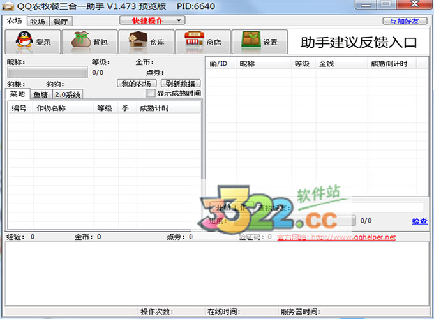Switch to the 牧场 tab
The image size is (434, 319).
(x=38, y=21)
